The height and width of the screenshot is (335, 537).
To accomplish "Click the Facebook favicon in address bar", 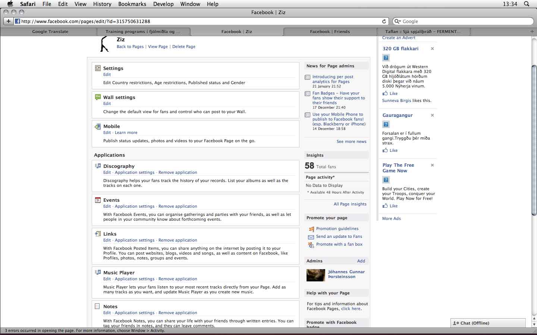I will click(x=17, y=21).
